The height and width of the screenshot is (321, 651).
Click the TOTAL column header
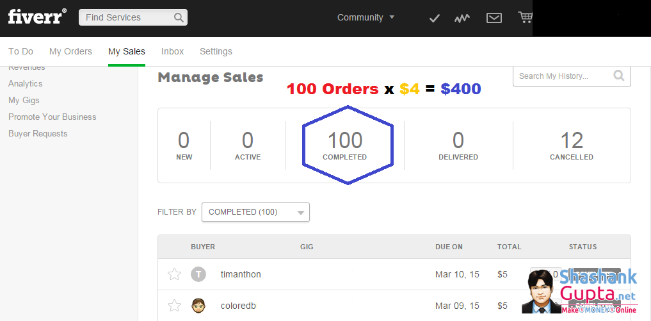coord(509,247)
